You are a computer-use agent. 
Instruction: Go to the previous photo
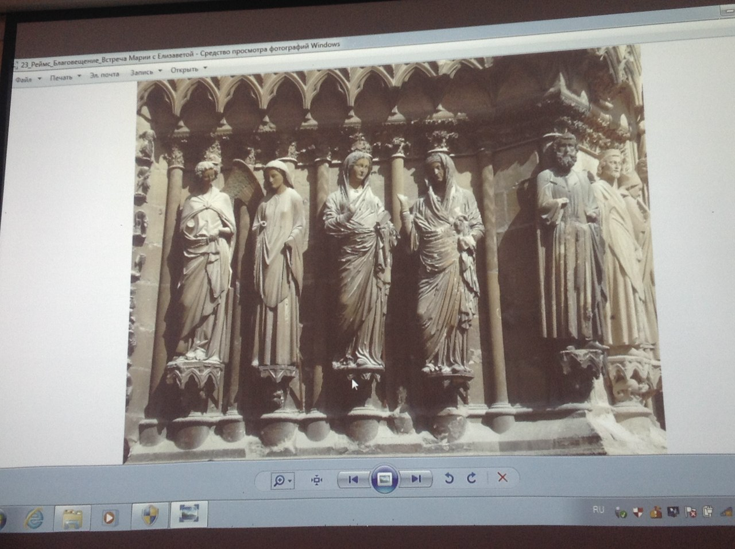tap(353, 479)
